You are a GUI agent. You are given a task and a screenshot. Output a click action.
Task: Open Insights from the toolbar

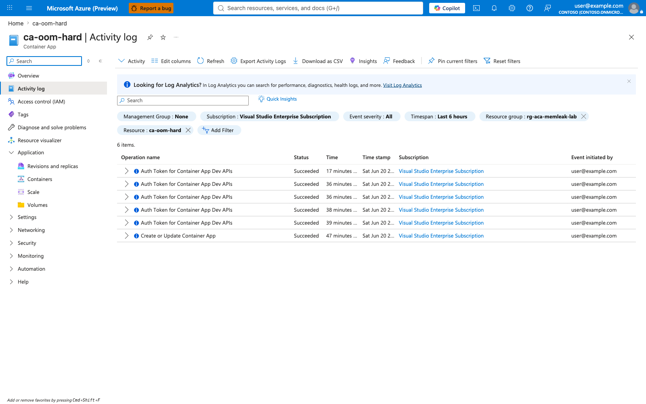pos(363,61)
